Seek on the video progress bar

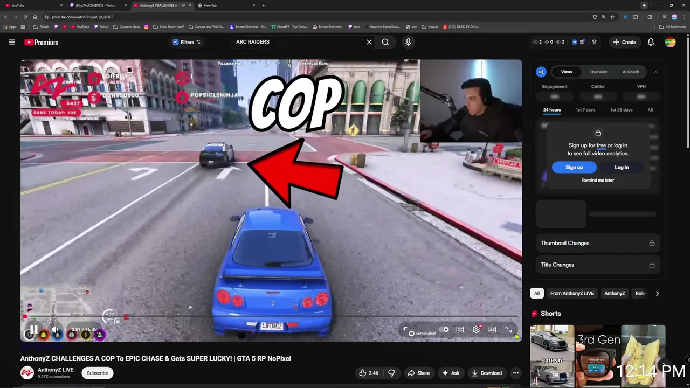271,316
